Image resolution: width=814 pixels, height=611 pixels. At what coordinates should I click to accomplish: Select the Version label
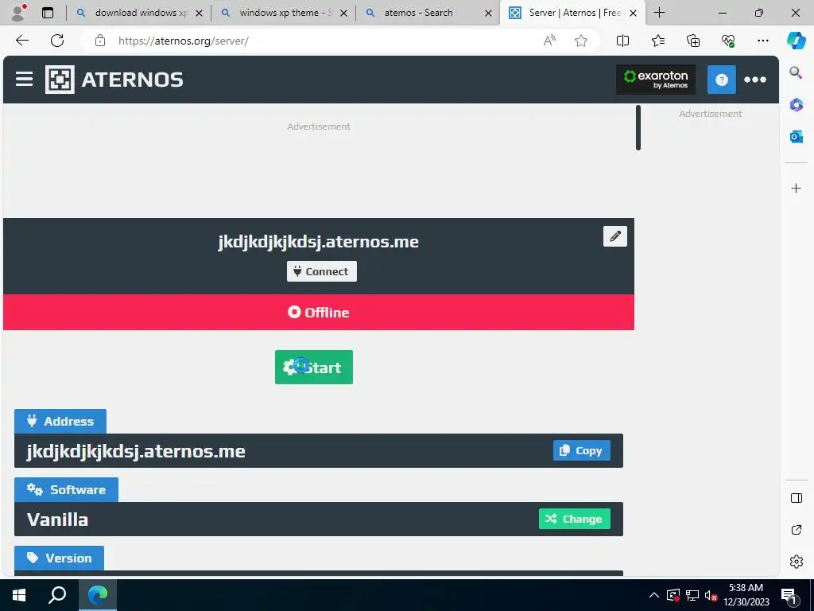59,558
